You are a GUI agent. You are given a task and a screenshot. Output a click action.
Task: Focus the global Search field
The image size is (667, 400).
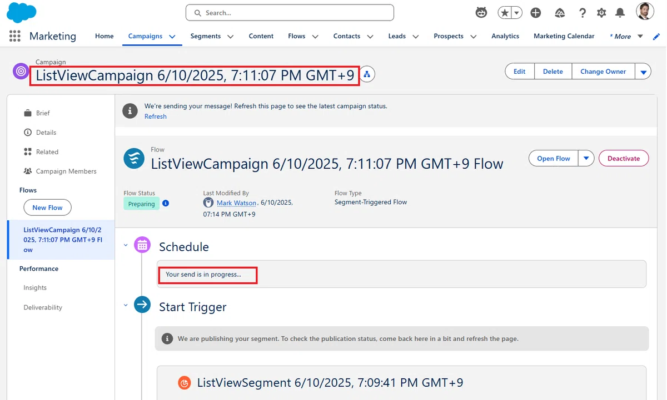coord(290,13)
